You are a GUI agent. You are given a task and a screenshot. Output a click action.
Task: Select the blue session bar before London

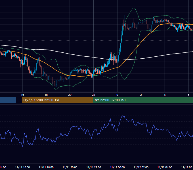pyautogui.click(x=8, y=100)
